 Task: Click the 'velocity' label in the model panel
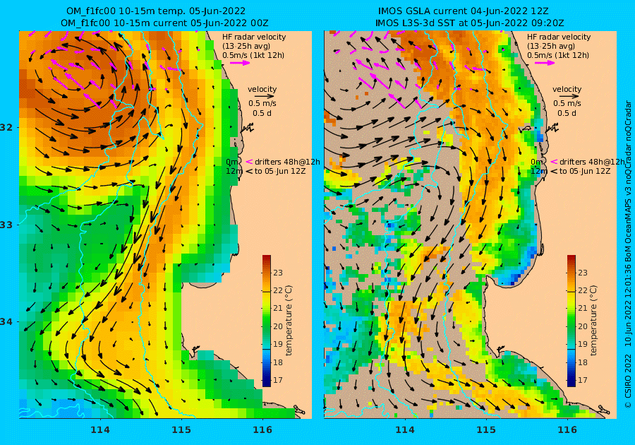coord(262,89)
